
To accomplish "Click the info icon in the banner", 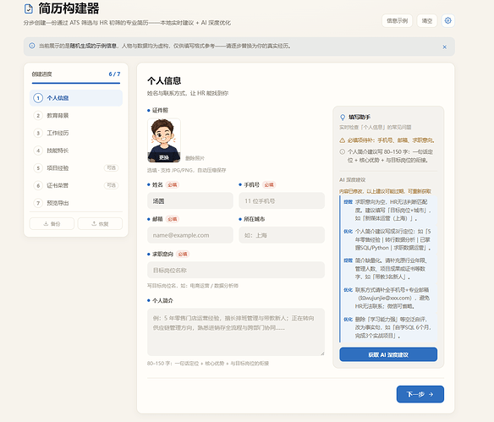I will [32, 46].
